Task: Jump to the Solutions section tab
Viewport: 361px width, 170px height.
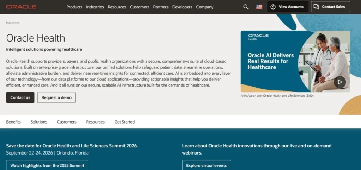Action: (39, 122)
